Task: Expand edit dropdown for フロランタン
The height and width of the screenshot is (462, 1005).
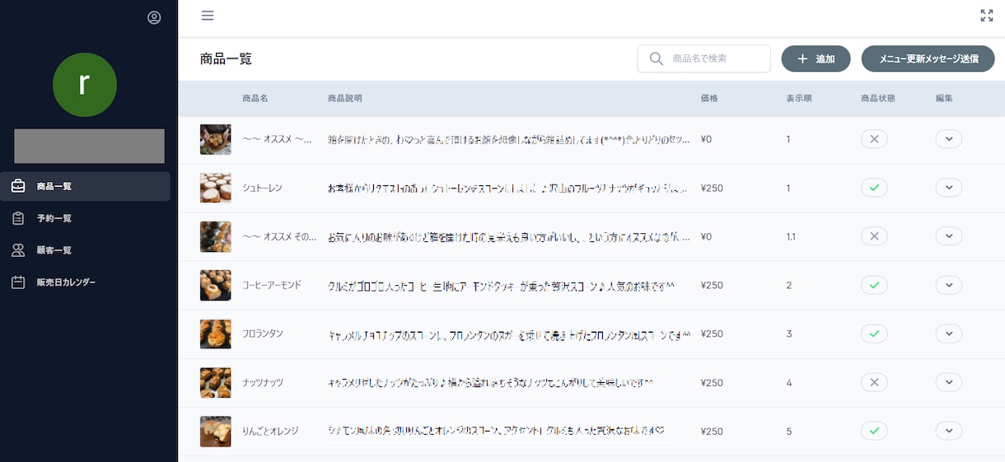Action: [949, 334]
